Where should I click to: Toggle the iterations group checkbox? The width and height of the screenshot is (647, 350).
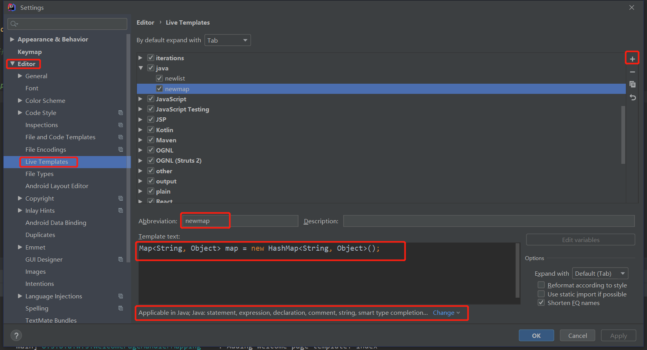151,57
